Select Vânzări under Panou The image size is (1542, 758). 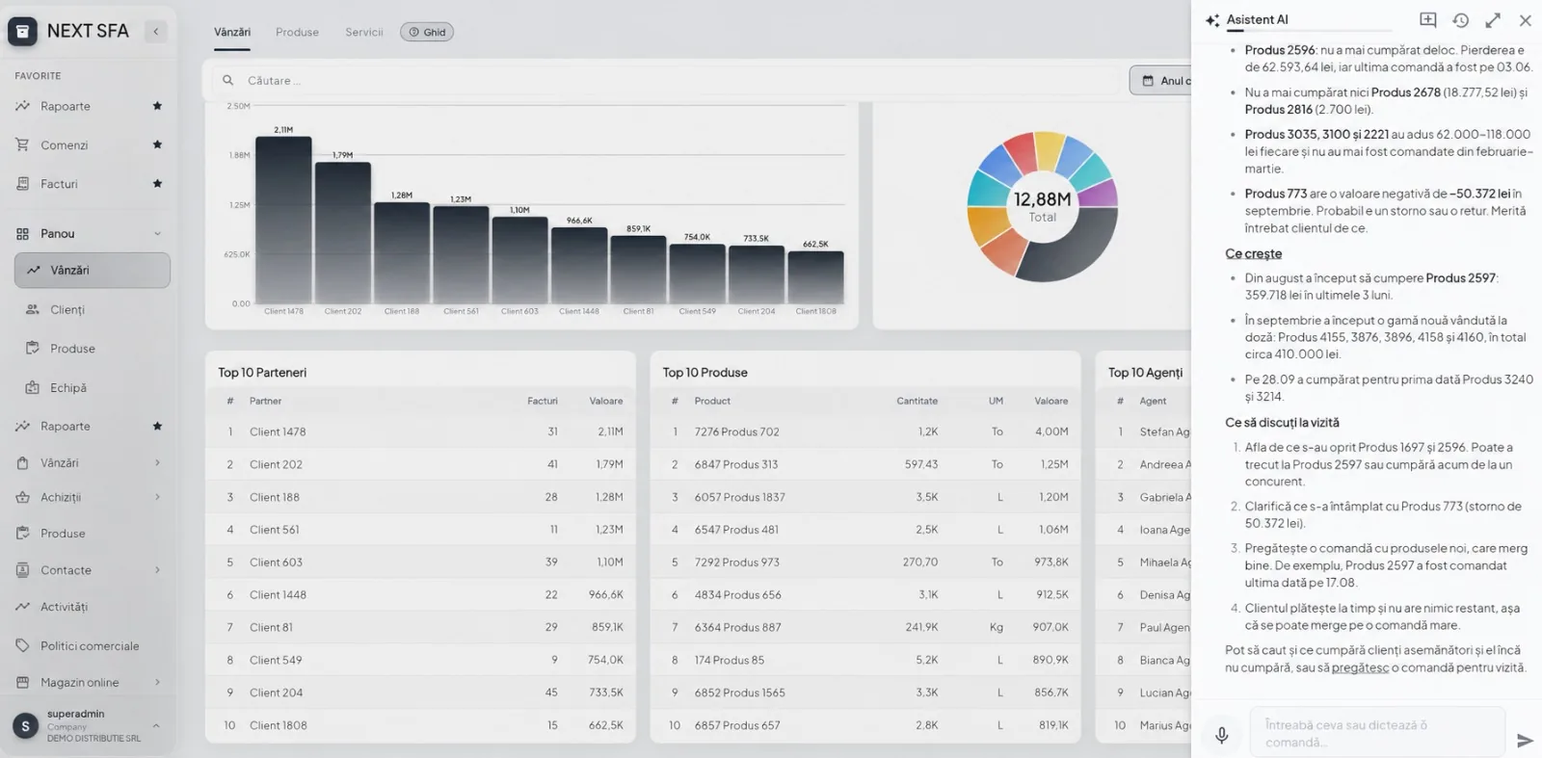tap(93, 270)
